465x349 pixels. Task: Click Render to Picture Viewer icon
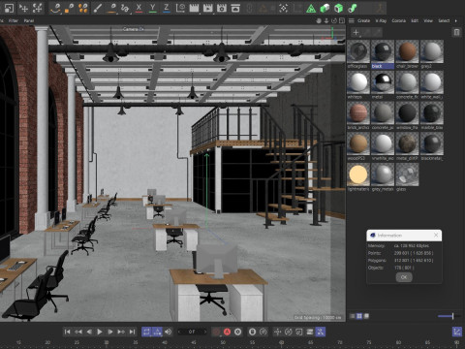point(207,8)
